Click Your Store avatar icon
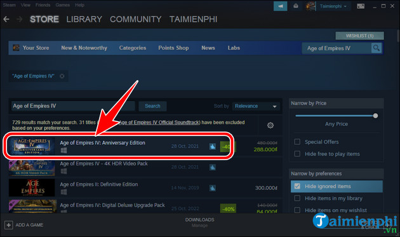Screen dimensions: 400x237 click(x=16, y=48)
